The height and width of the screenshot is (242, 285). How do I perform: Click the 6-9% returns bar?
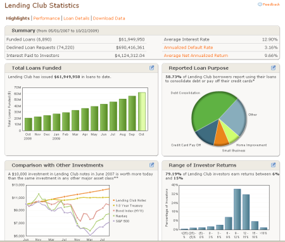229,223
